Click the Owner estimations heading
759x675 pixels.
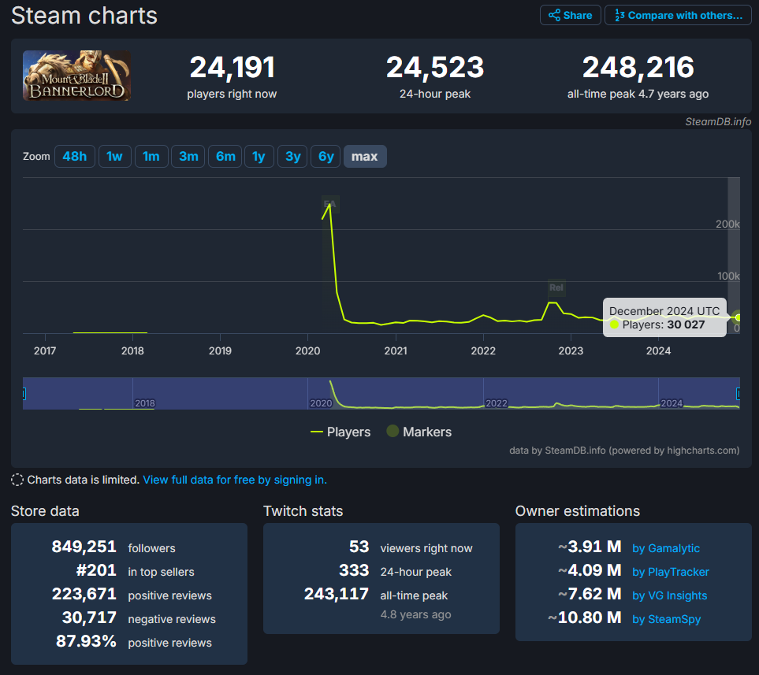pos(578,511)
